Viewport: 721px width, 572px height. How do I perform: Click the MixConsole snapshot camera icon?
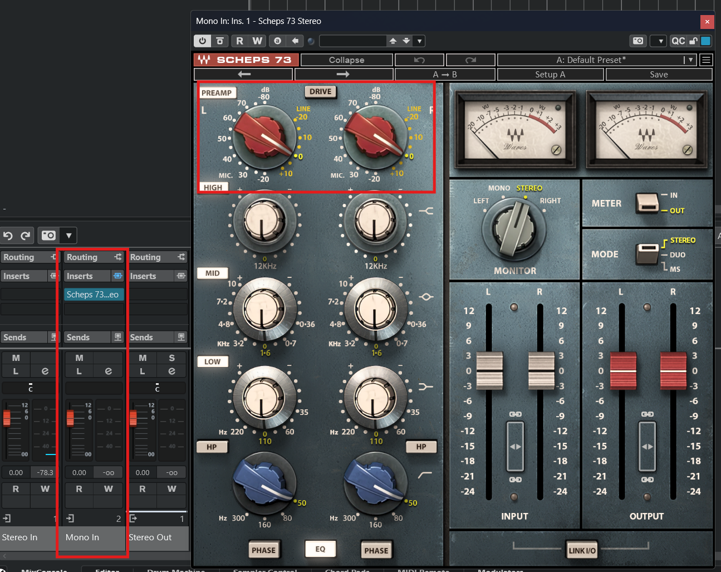[x=48, y=236]
